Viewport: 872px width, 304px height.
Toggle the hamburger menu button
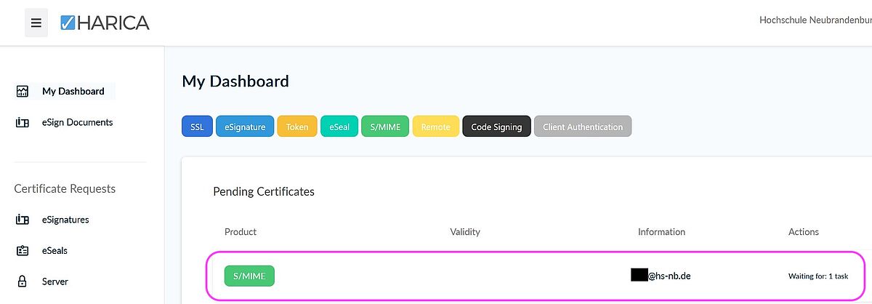(36, 23)
